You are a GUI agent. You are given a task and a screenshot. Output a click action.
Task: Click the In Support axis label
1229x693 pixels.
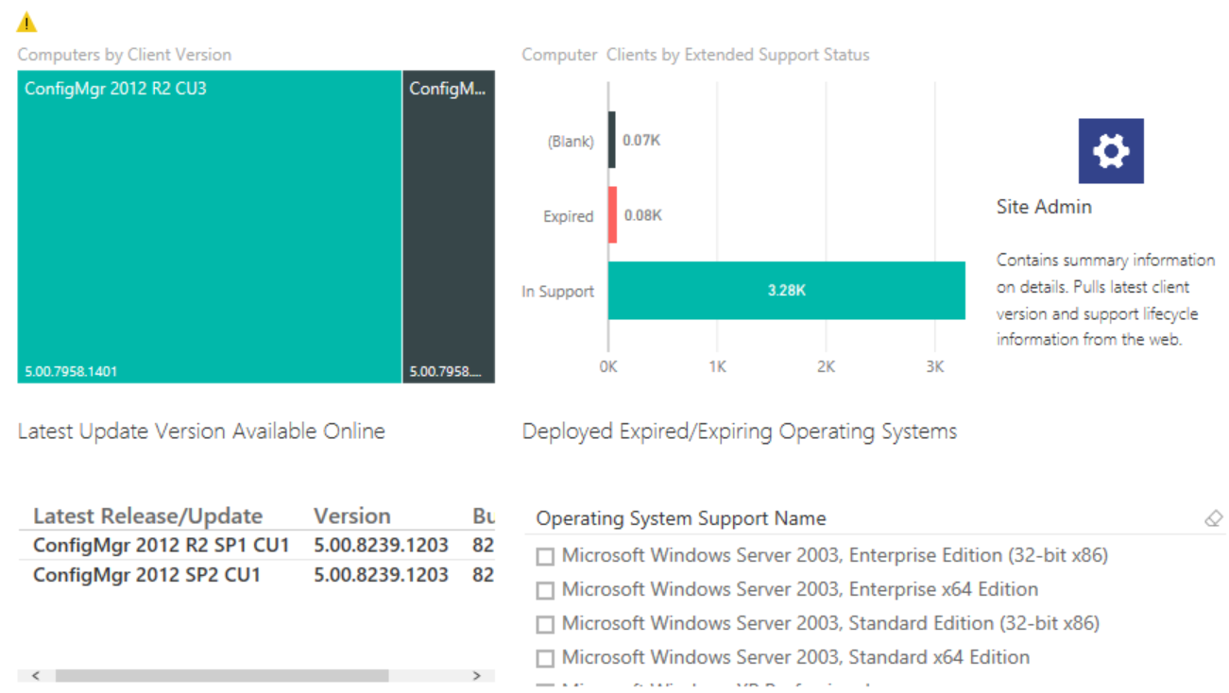(x=557, y=291)
